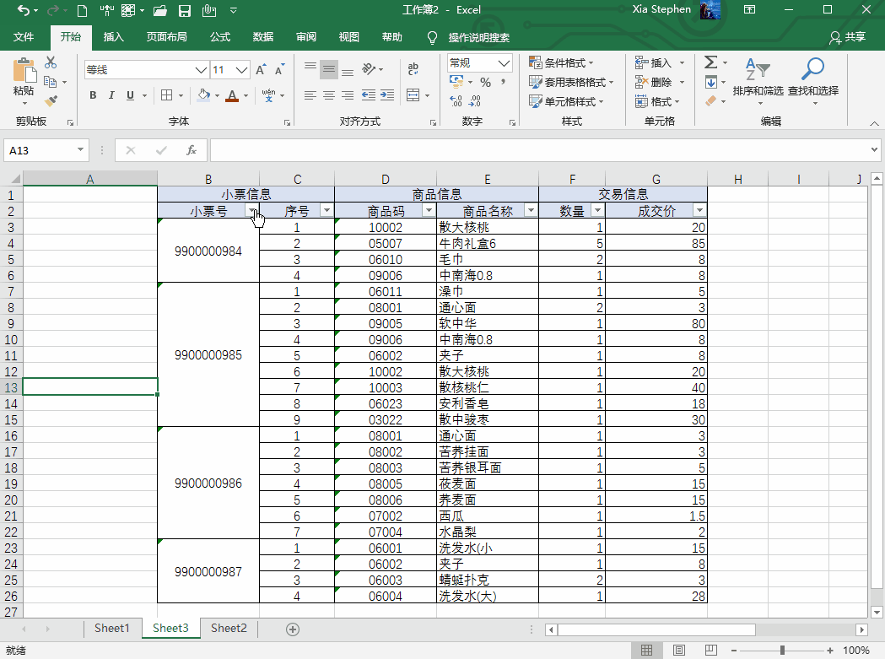Click the Undo icon in quick access toolbar
This screenshot has height=659, width=885.
[x=23, y=10]
